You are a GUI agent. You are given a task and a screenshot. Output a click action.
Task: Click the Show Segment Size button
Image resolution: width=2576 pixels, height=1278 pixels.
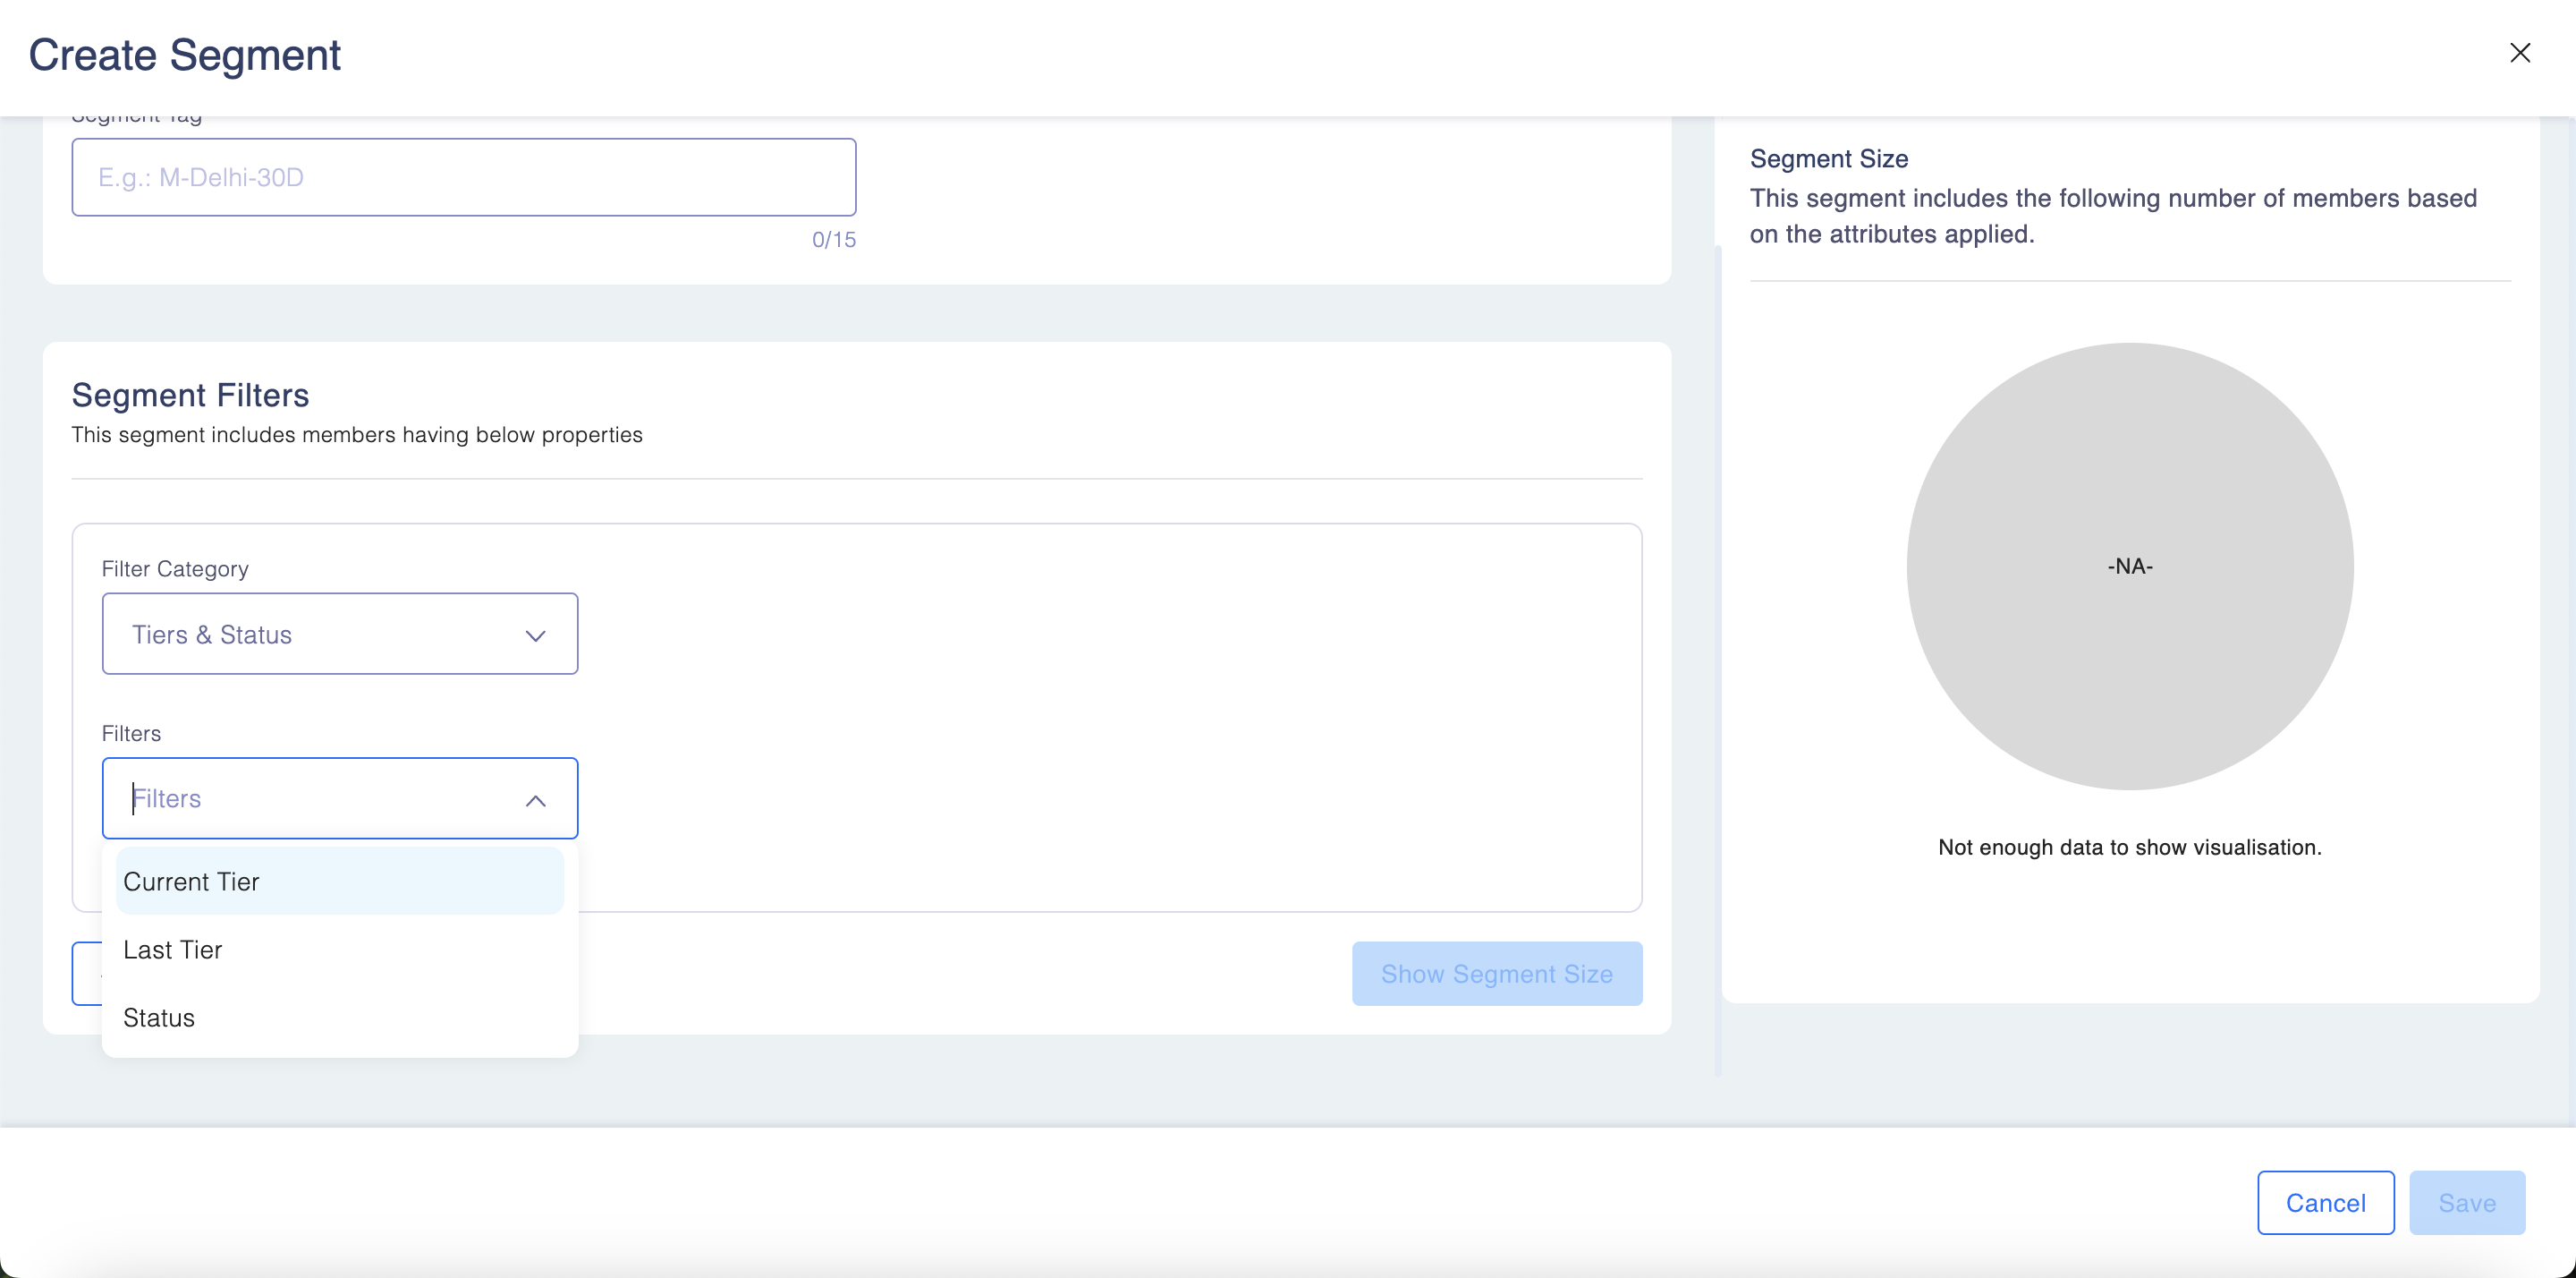click(1496, 974)
